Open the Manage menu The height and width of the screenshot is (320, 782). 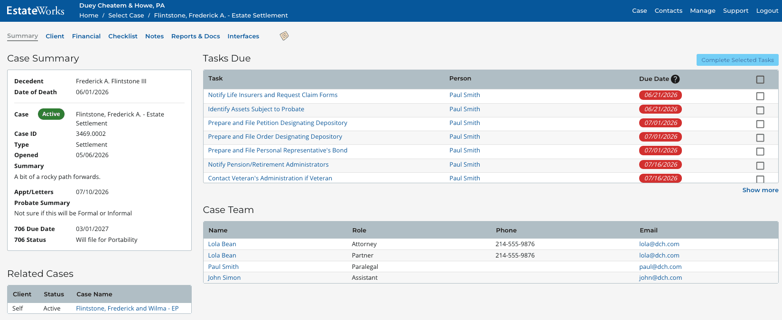703,10
